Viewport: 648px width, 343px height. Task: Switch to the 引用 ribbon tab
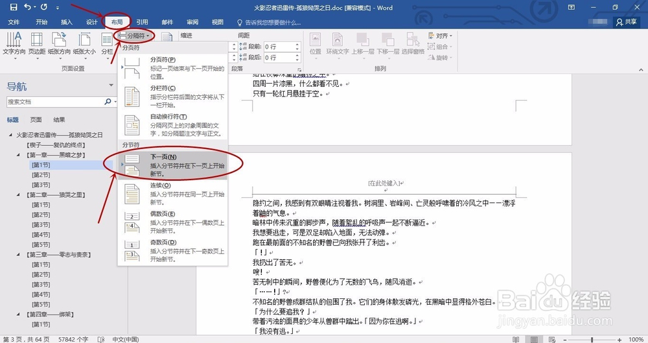[142, 22]
